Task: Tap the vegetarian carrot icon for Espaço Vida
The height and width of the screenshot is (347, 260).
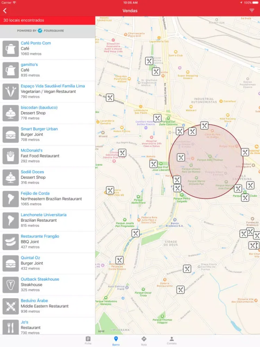Action: pyautogui.click(x=11, y=92)
